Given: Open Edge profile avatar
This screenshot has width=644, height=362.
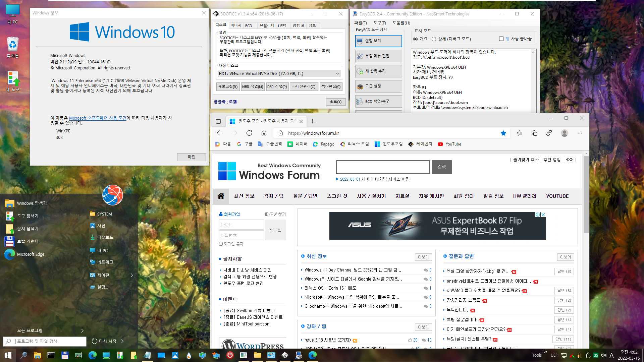Looking at the screenshot, I should click(x=565, y=133).
